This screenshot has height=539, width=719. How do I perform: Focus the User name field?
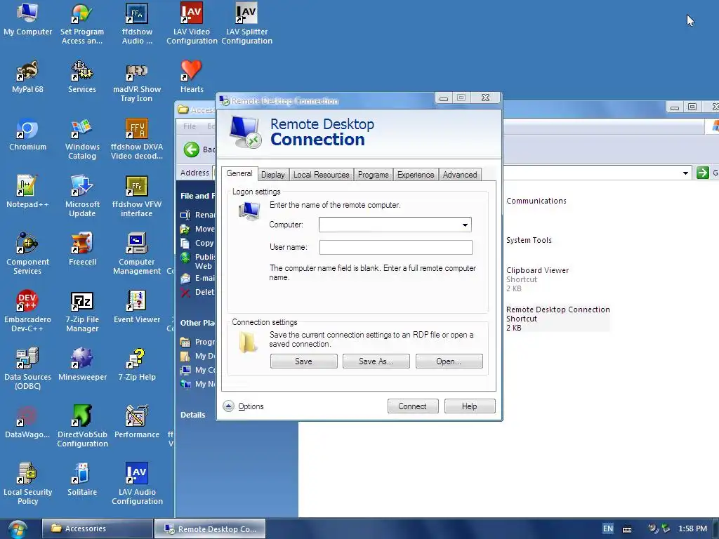point(396,248)
